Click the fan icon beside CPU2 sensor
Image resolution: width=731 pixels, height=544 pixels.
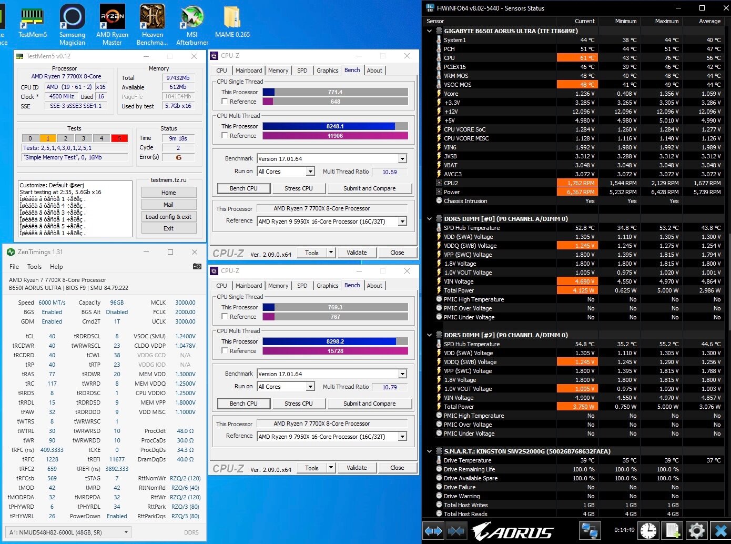click(x=439, y=183)
